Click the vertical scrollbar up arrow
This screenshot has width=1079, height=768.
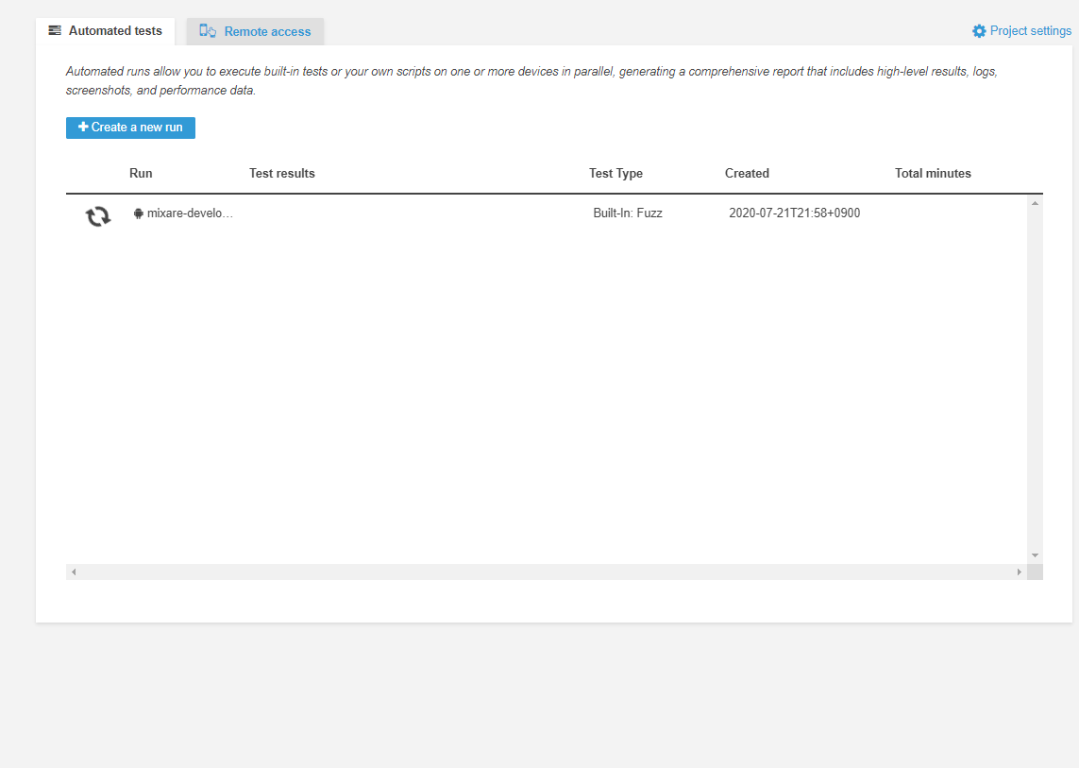click(x=1035, y=203)
